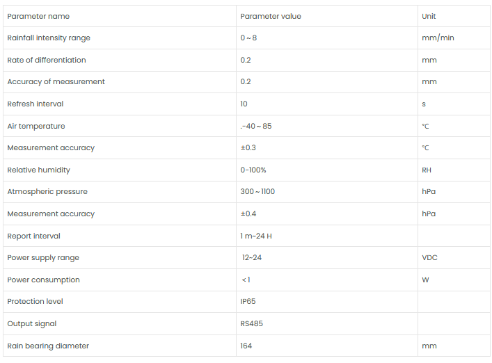
Task: Click the 'Refresh interval' row label
Action: click(x=35, y=104)
